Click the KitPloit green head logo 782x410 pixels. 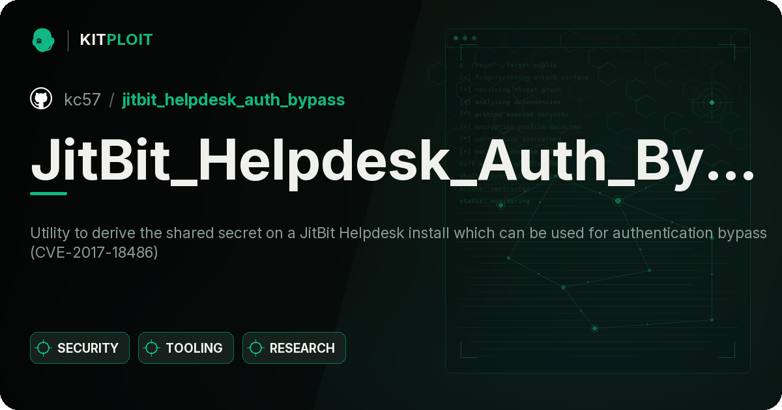coord(43,40)
